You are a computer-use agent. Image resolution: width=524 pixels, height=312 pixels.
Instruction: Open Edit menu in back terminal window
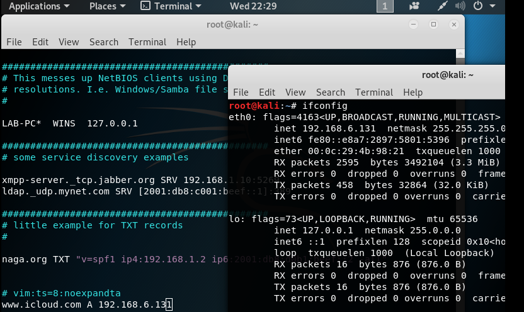40,42
